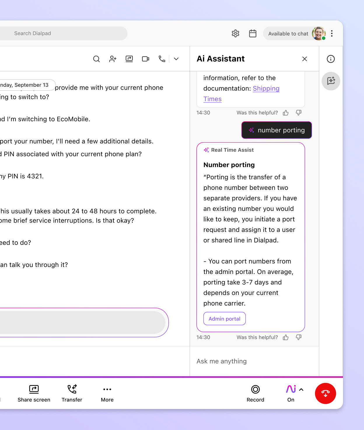Open the three-dot overflow menu
Viewport: 364px width, 430px height.
(332, 33)
